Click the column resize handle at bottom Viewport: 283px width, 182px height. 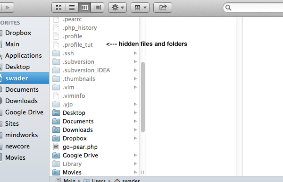tap(142, 172)
